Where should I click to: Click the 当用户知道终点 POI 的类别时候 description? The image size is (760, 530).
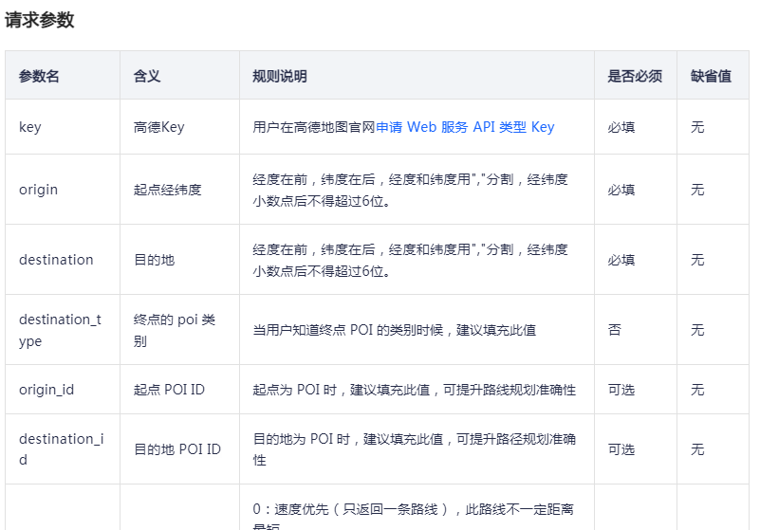[x=394, y=330]
